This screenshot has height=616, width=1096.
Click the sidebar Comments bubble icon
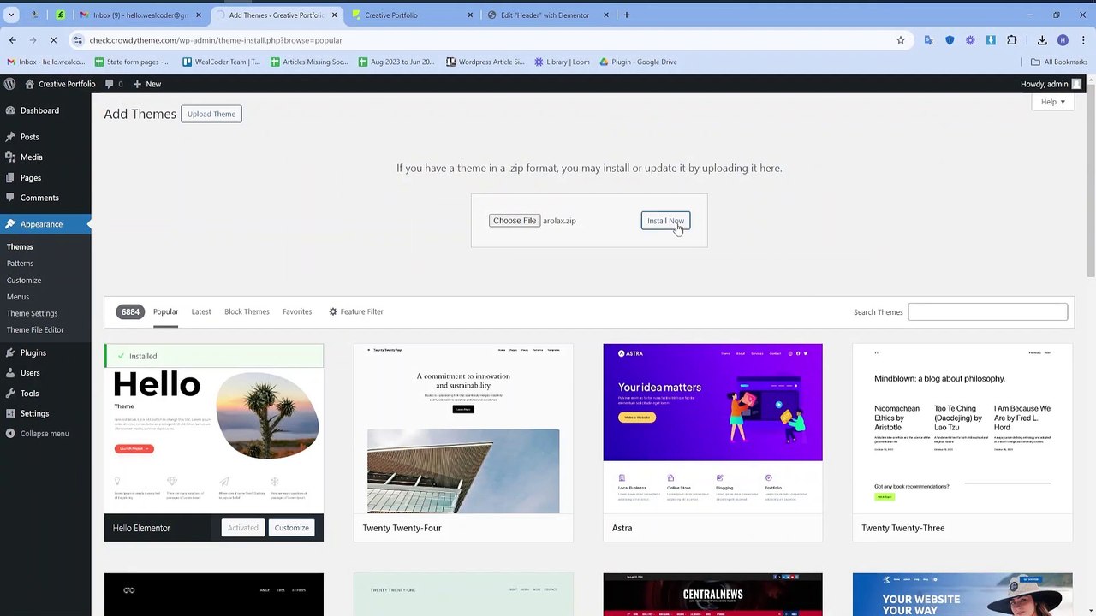point(9,198)
